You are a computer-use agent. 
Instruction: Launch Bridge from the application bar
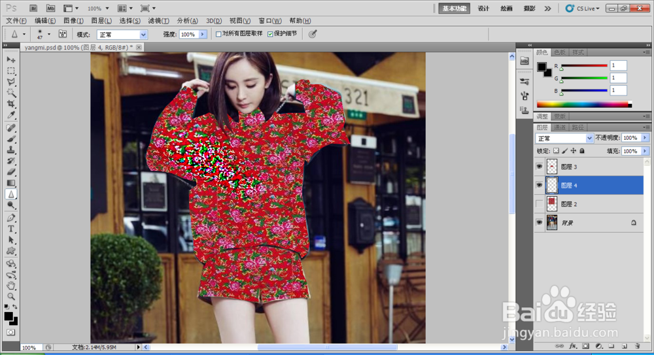click(x=33, y=8)
